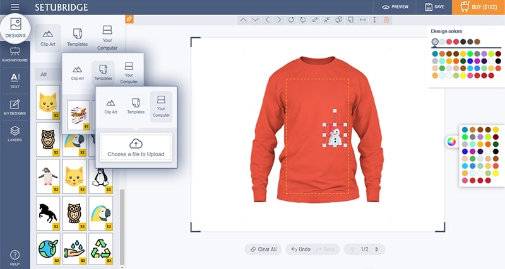
Task: Go to previous product side arrow
Action: 352,249
